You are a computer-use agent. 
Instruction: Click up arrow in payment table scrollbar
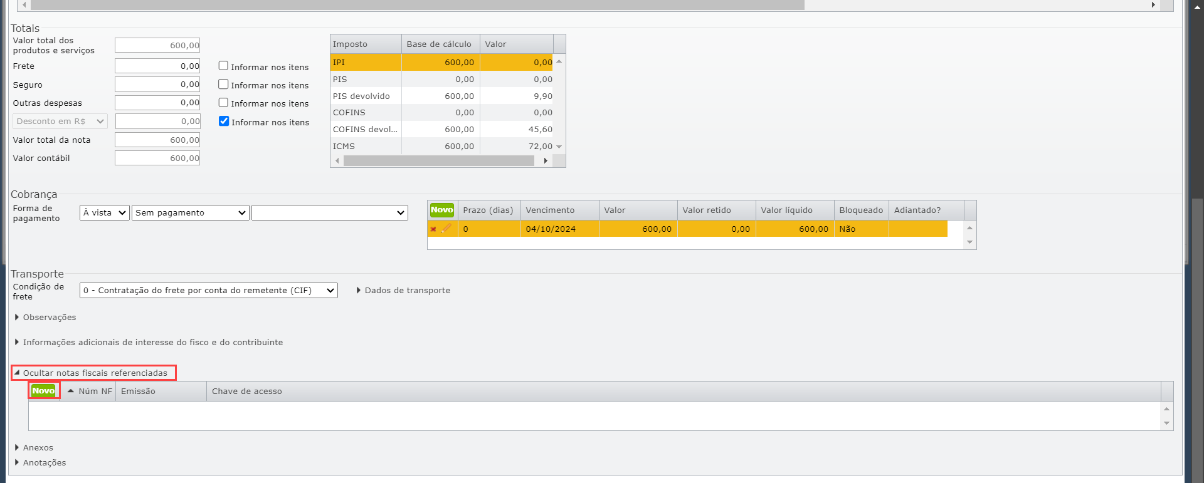pos(969,228)
